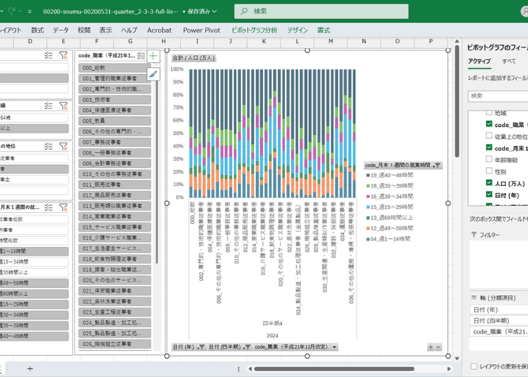Viewport: 528px width, 377px height.
Task: Add a new sheet with the plus icon
Action: (x=30, y=368)
